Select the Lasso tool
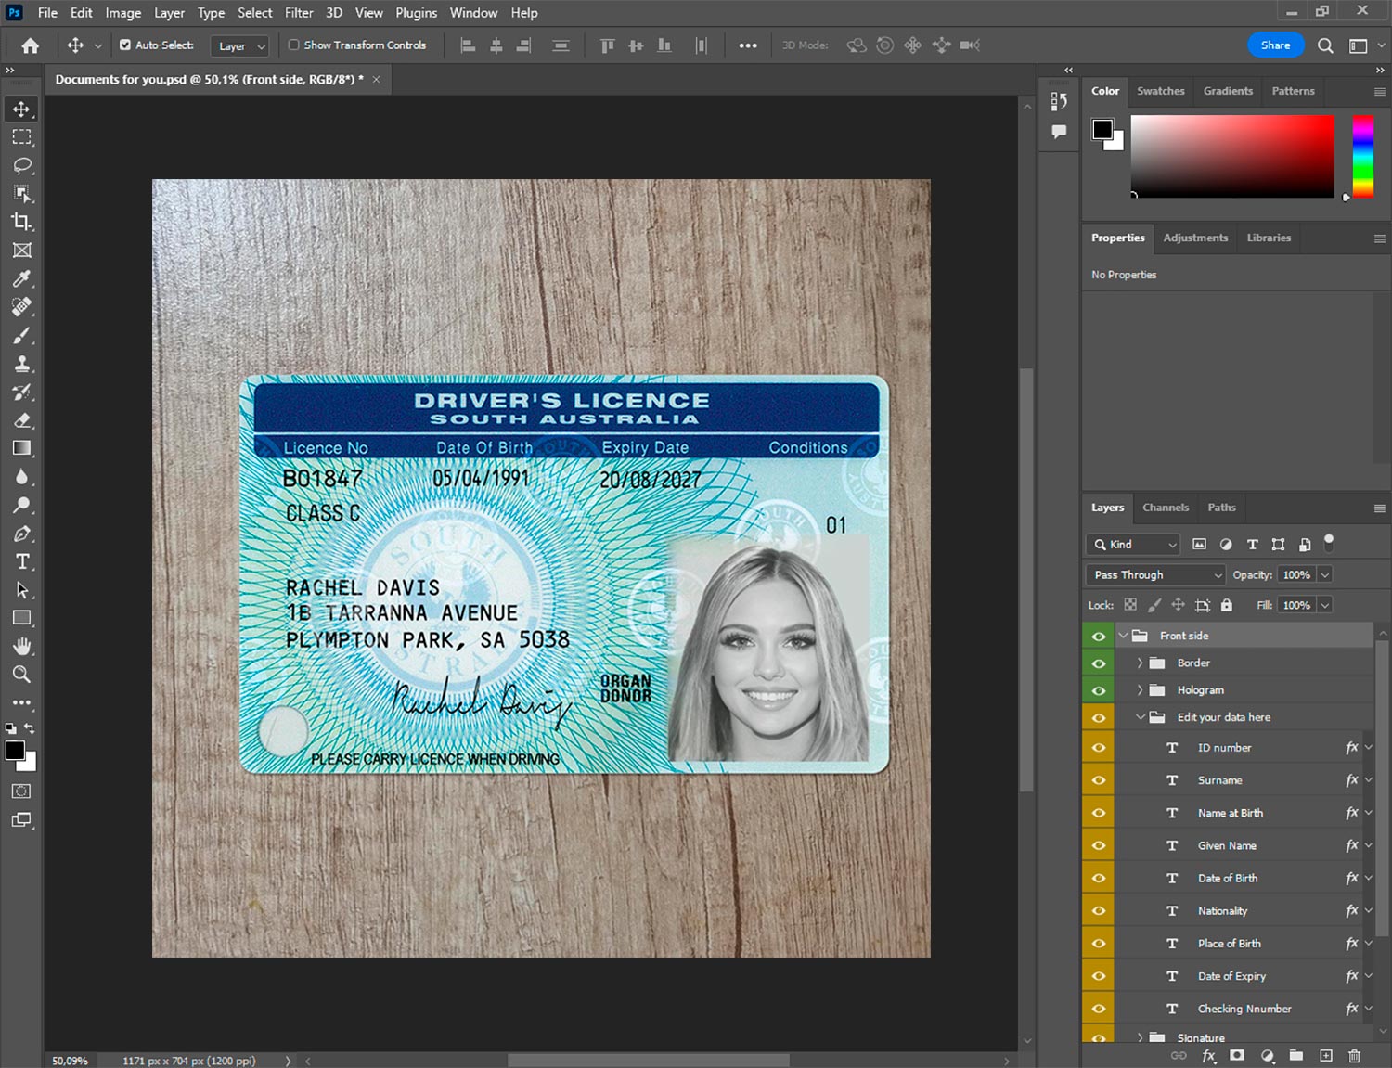The width and height of the screenshot is (1392, 1068). coord(21,165)
